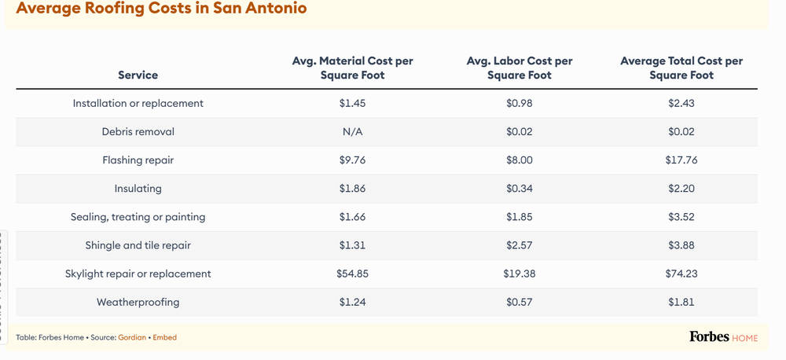Click the Service column header
Viewport: 786px width, 360px height.
(x=138, y=75)
